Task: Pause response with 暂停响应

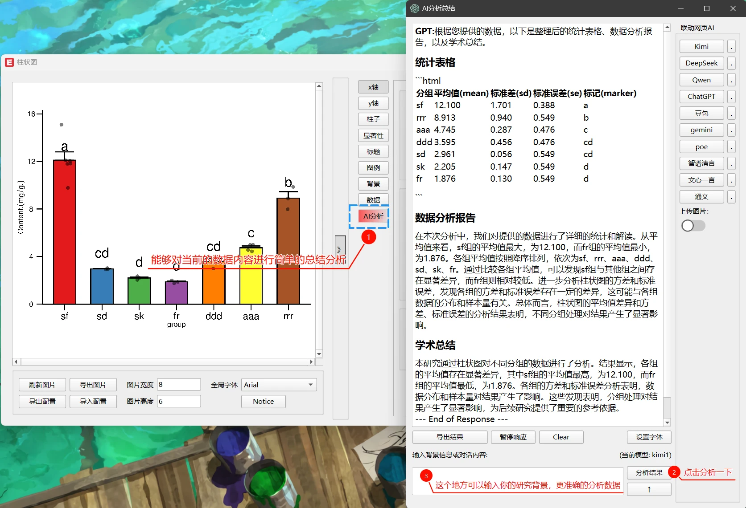Action: 513,437
